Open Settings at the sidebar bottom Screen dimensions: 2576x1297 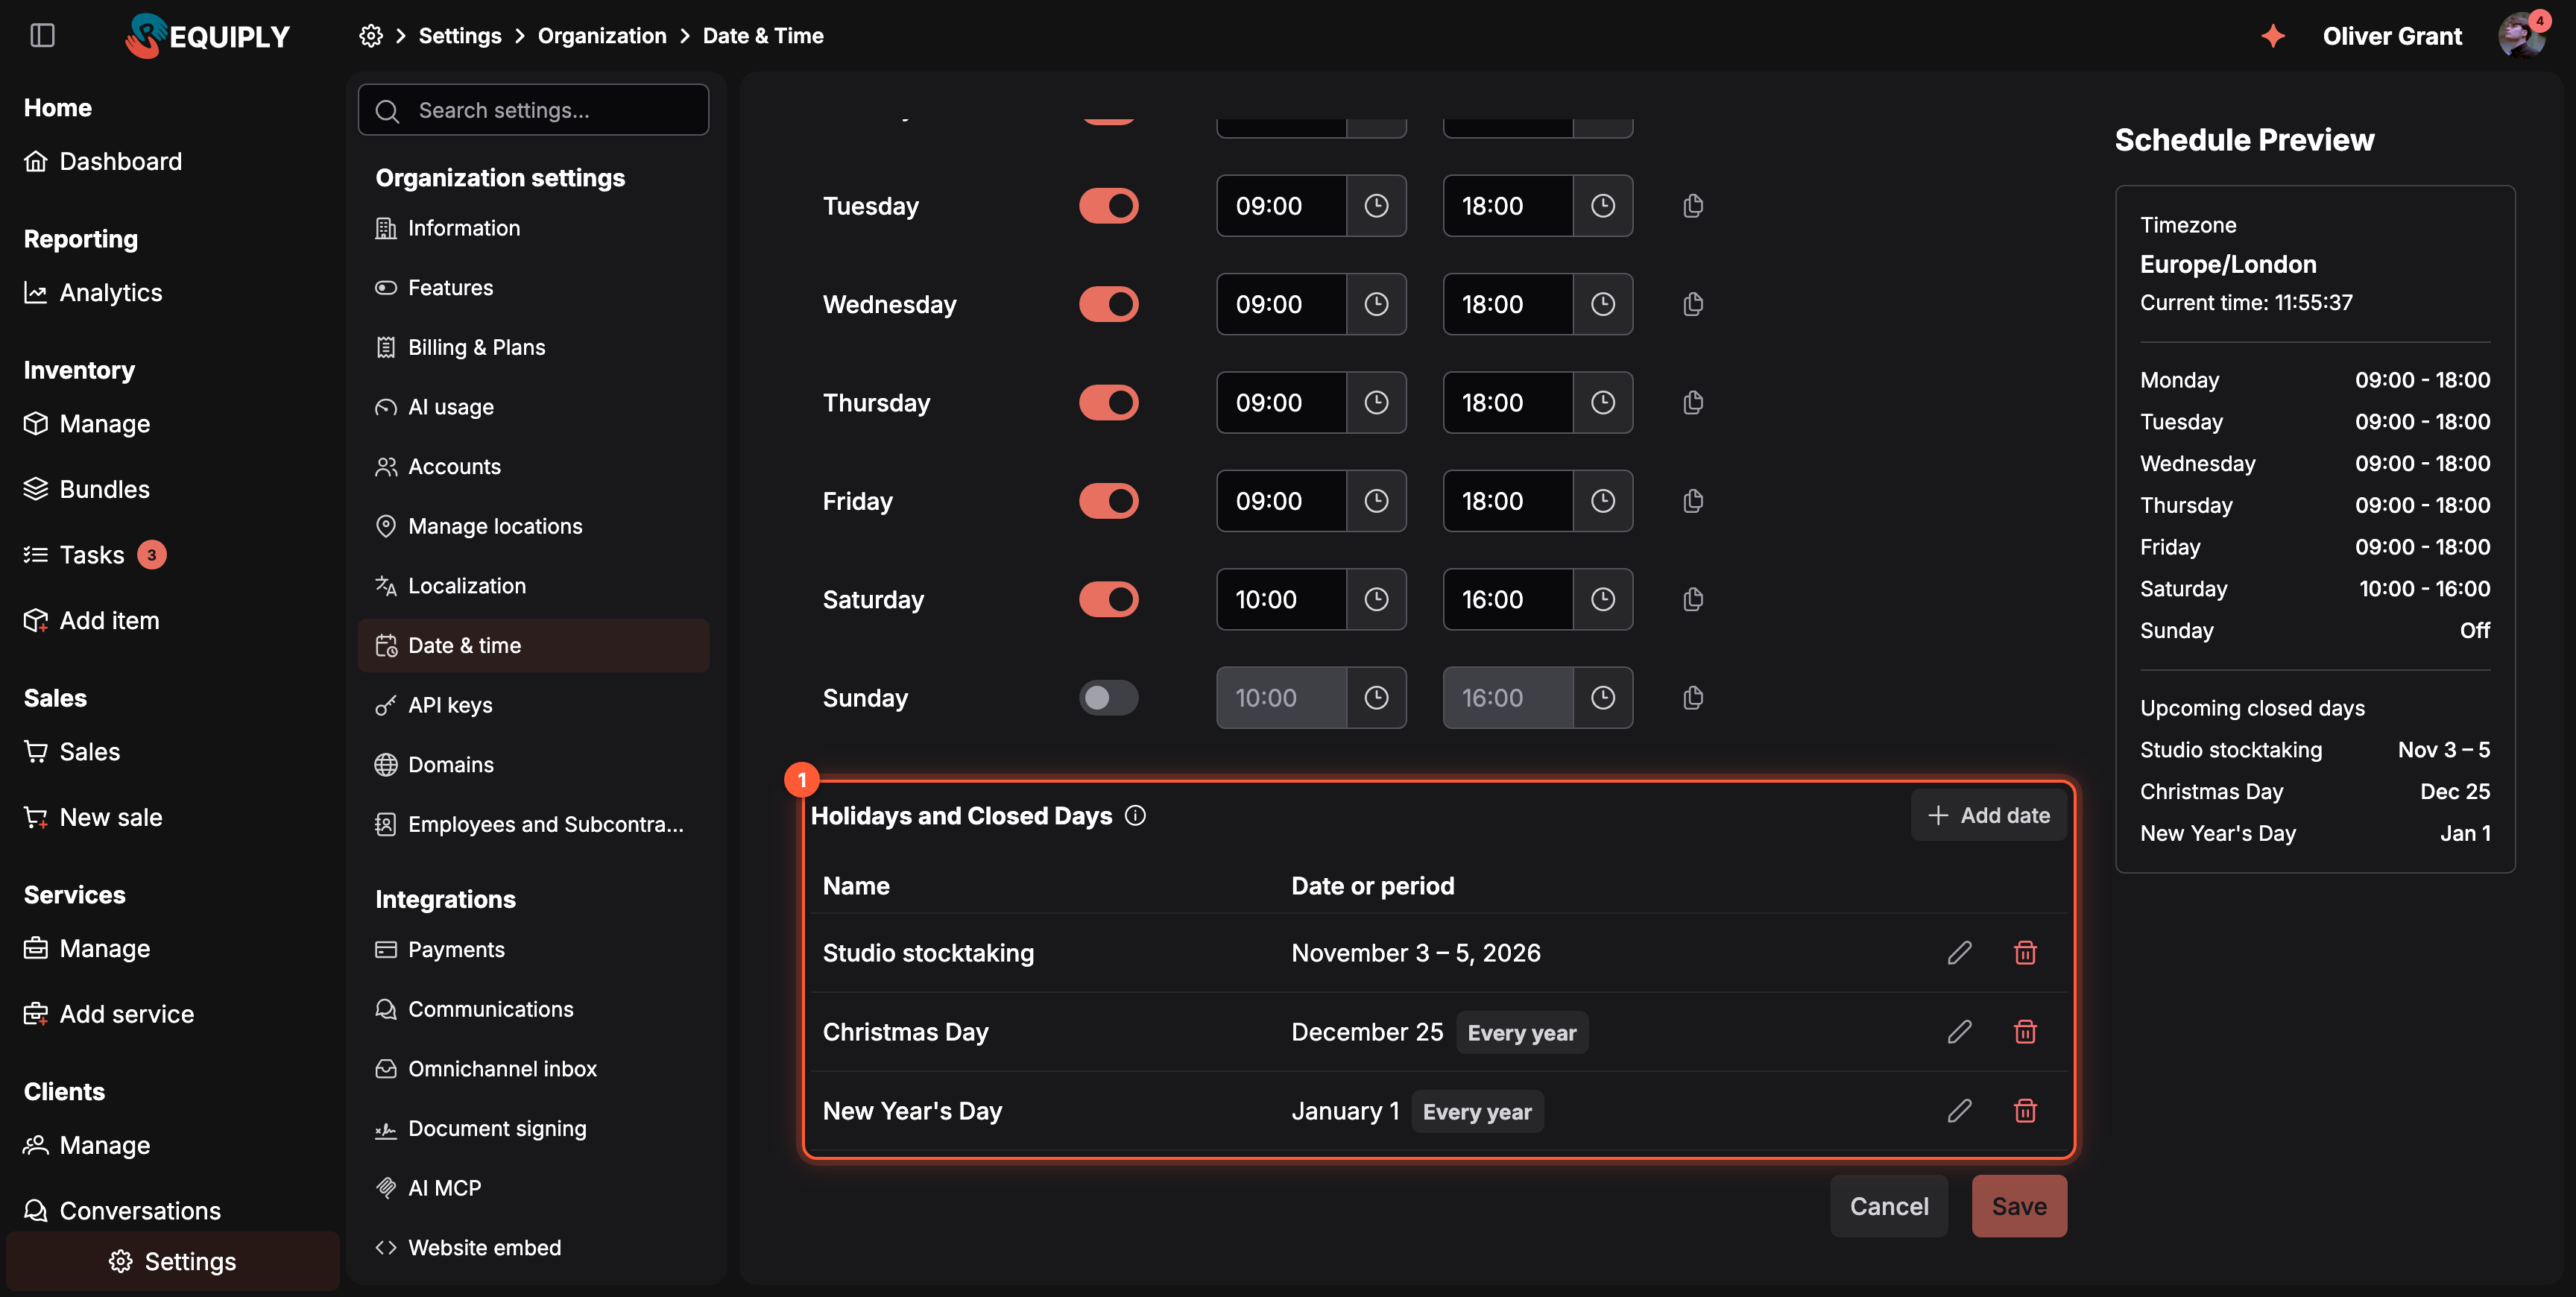[172, 1262]
